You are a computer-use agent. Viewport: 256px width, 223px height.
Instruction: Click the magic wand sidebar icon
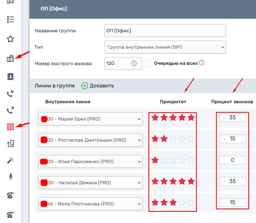[x=10, y=160]
